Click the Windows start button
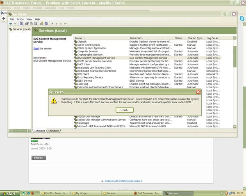Screen dimensions: 246x196 click(x=10, y=193)
